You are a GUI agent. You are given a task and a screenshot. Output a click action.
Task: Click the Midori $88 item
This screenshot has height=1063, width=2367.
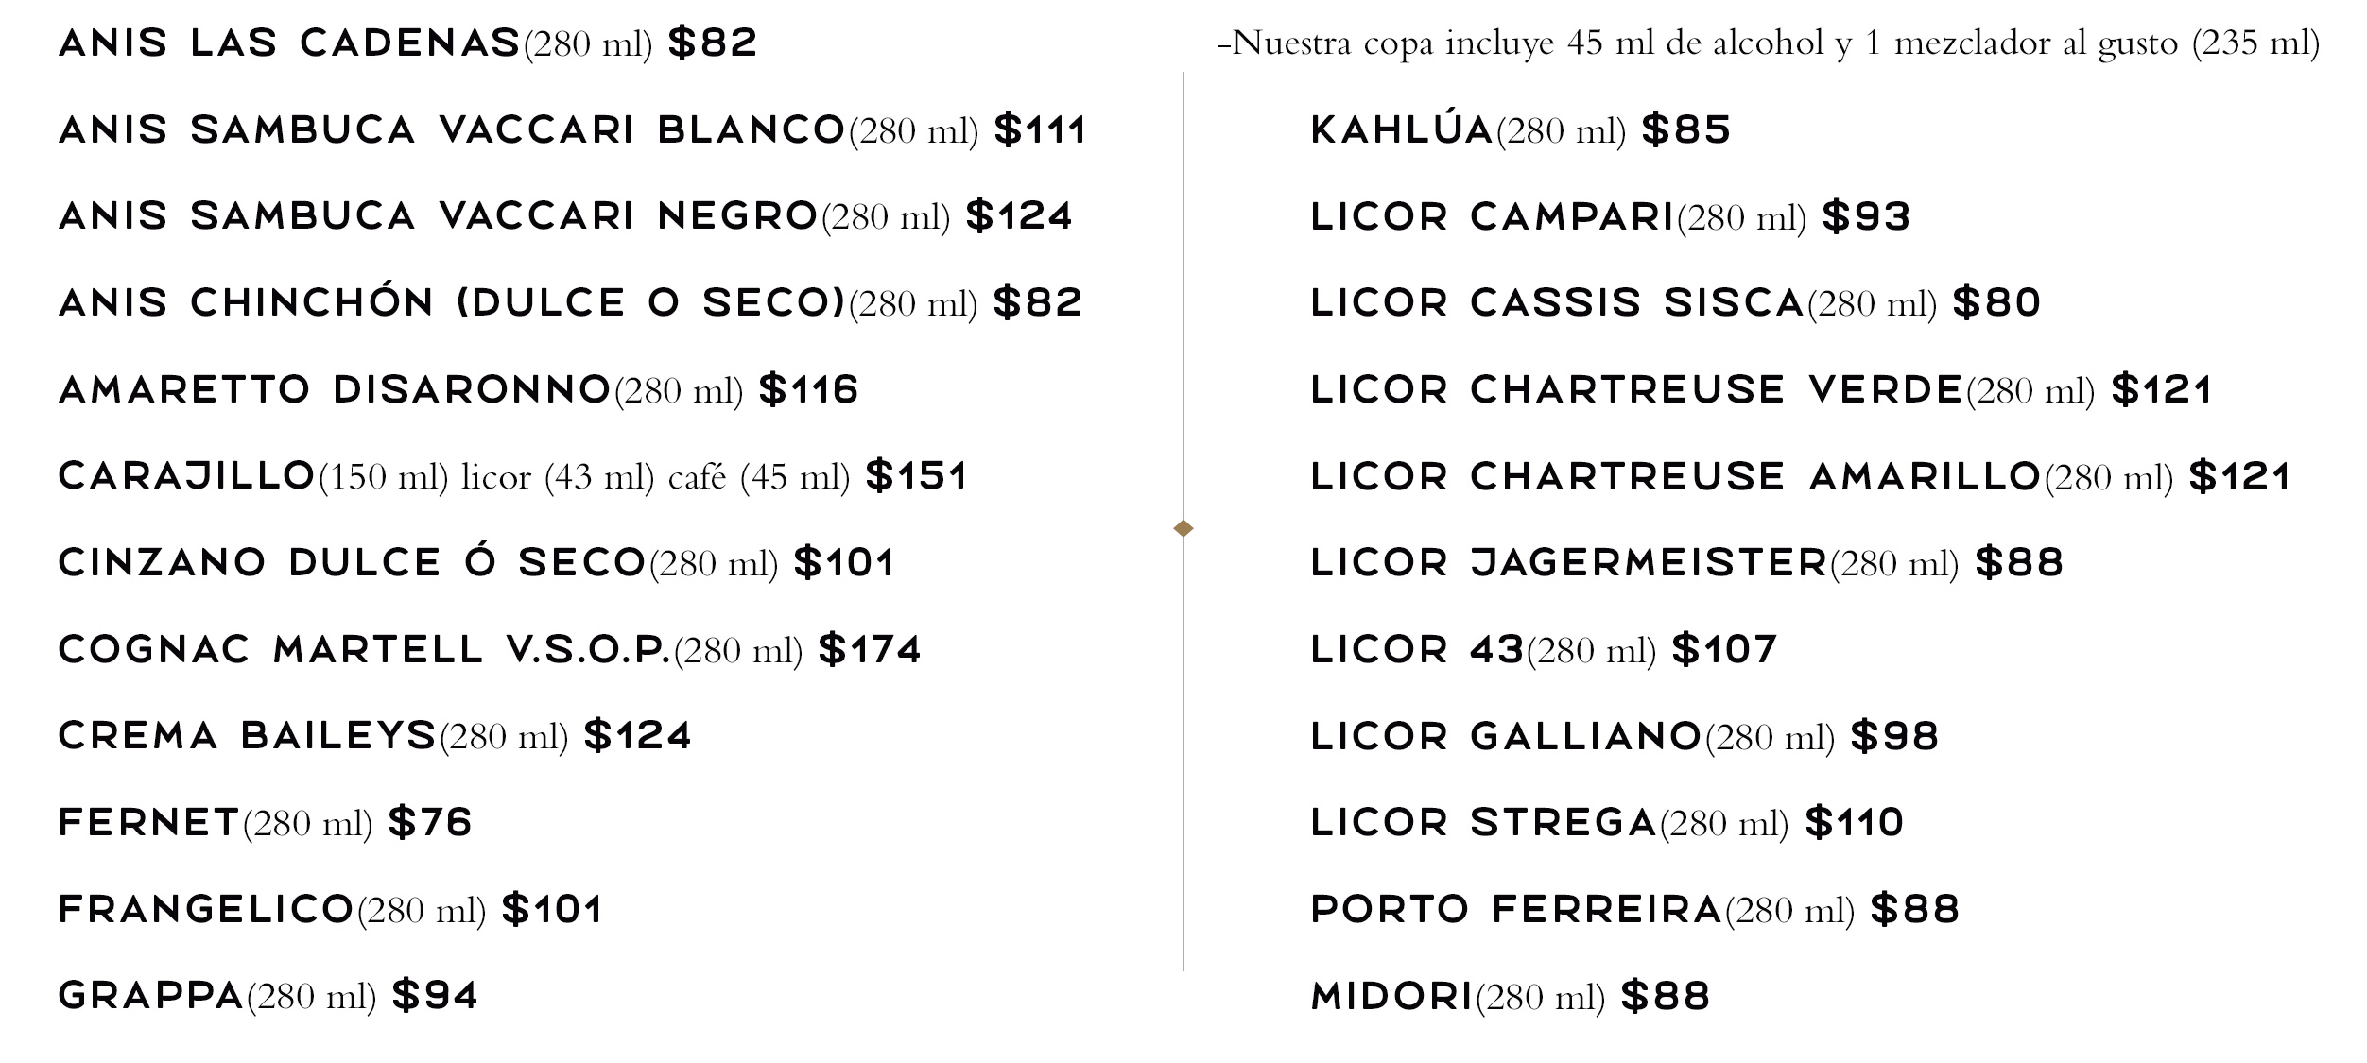coord(1511,997)
